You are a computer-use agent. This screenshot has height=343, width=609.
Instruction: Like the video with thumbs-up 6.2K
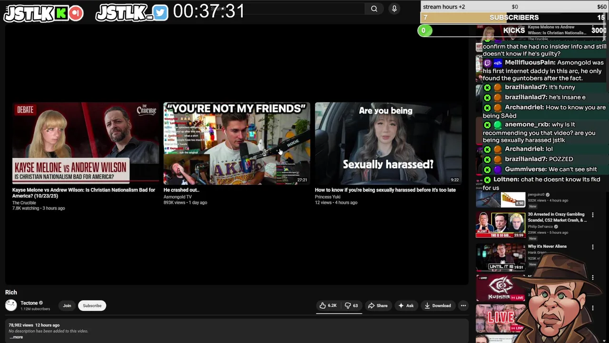click(328, 305)
